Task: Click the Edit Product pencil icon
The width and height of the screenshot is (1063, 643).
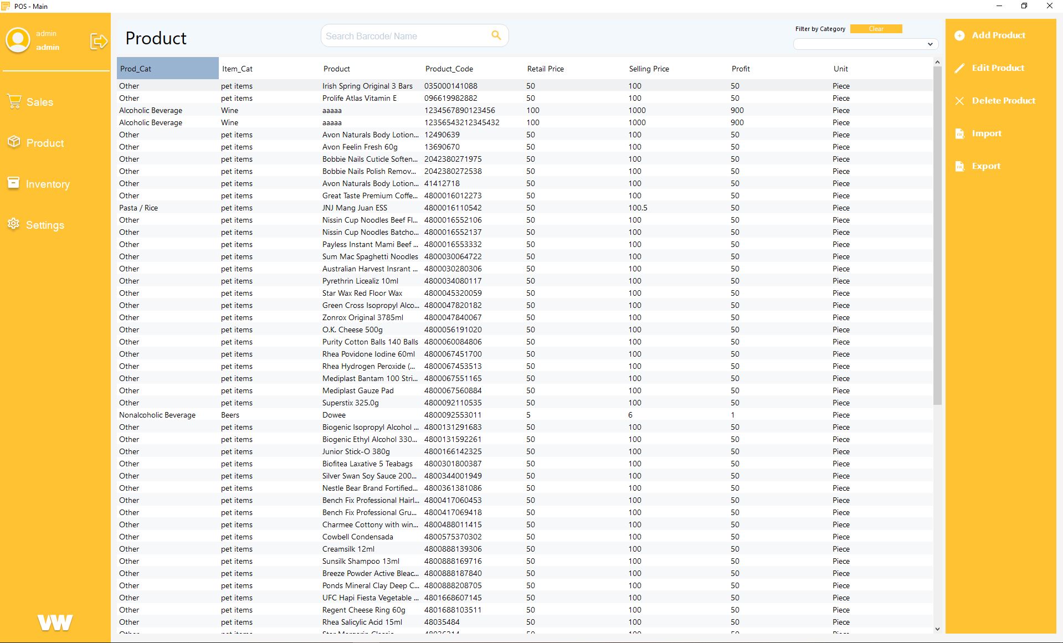Action: click(959, 68)
